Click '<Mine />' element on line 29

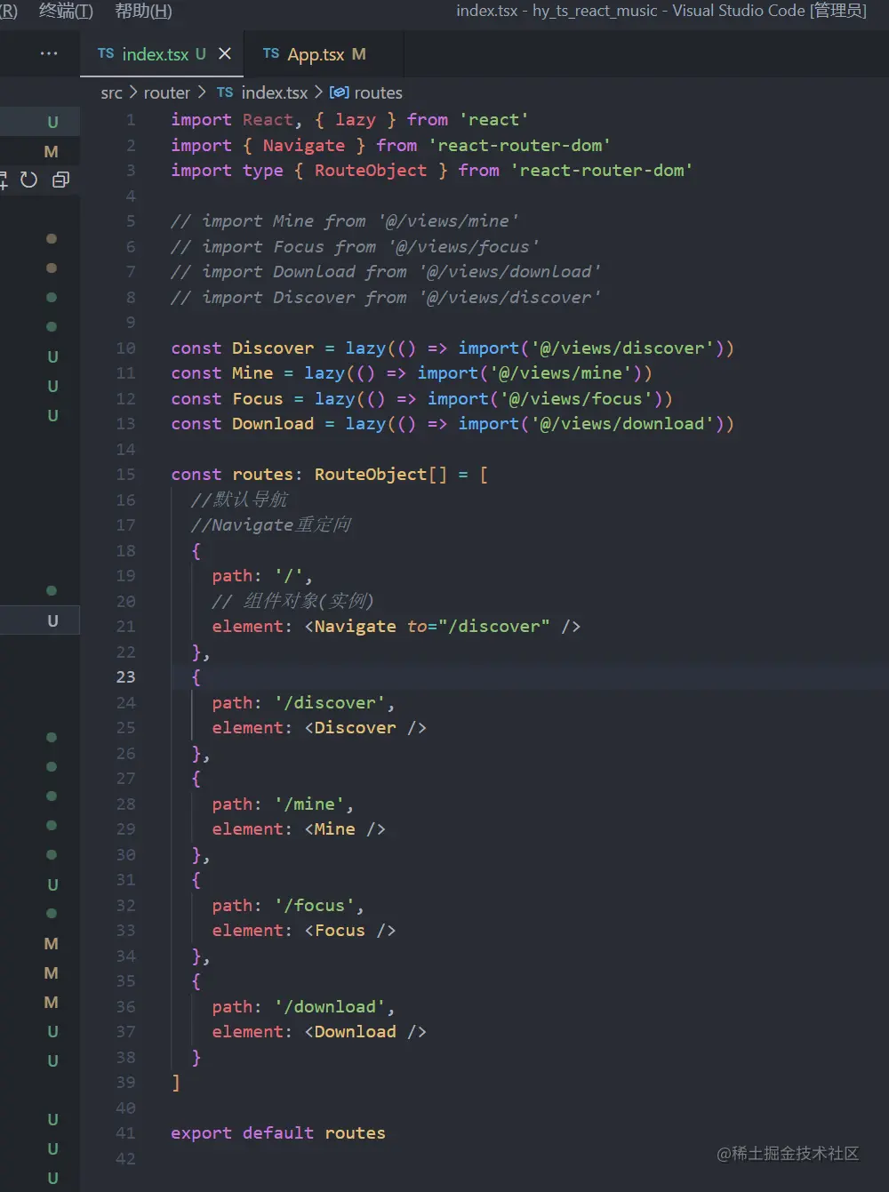tap(345, 829)
